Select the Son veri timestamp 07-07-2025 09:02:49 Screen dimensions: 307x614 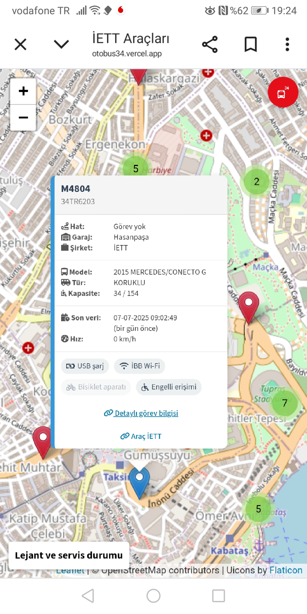(145, 318)
